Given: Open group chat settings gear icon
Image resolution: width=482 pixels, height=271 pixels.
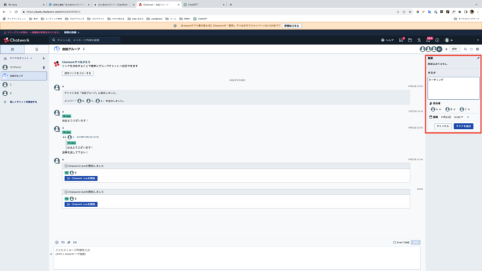Looking at the screenshot, I should coord(478,48).
